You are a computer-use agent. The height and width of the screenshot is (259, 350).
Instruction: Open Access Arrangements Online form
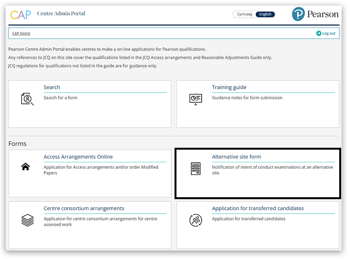pos(78,157)
